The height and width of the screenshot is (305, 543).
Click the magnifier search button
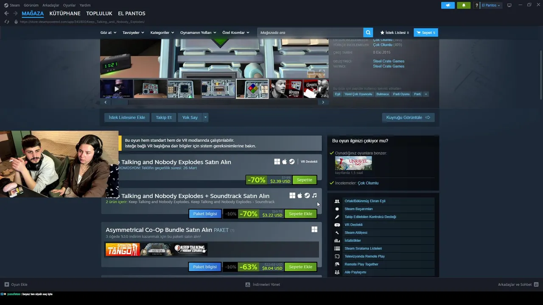368,33
